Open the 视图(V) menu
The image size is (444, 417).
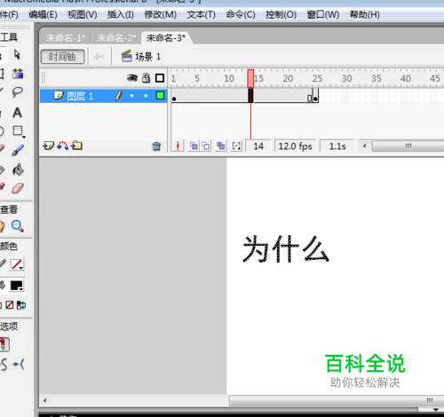(83, 14)
